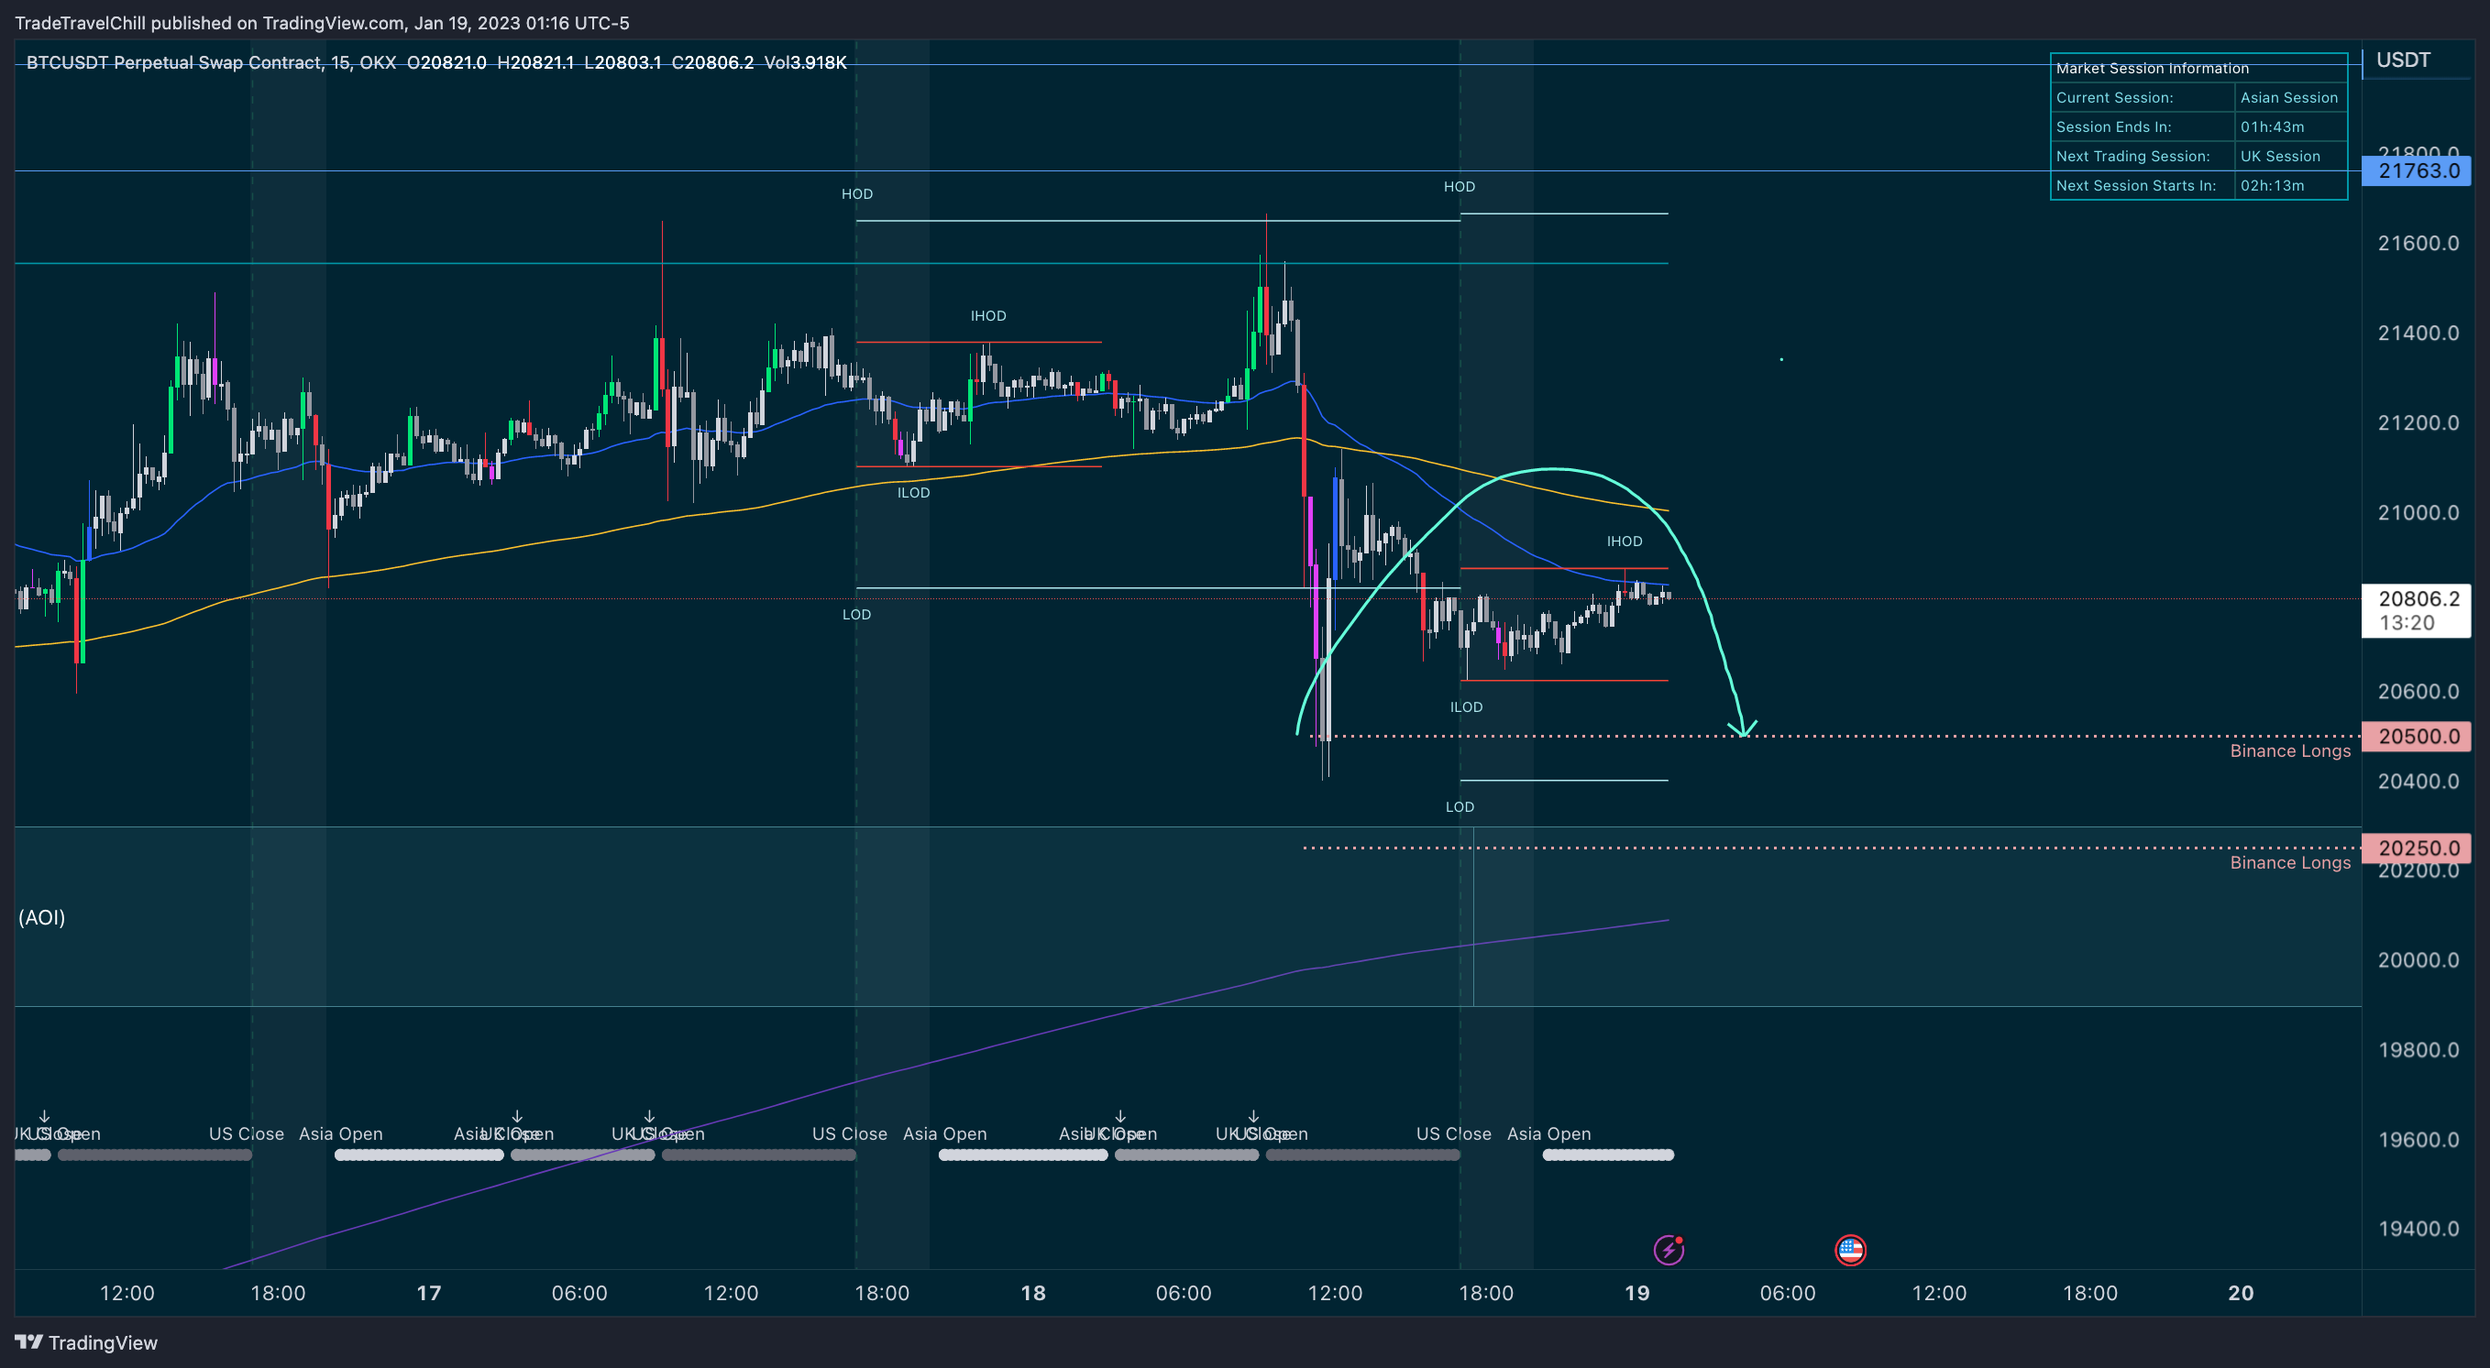Click the LOD label near 20800
2490x1368 pixels.
(856, 615)
